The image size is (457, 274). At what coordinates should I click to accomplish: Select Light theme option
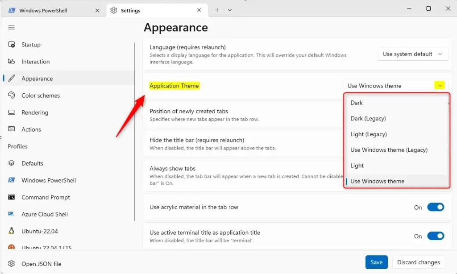click(396, 166)
